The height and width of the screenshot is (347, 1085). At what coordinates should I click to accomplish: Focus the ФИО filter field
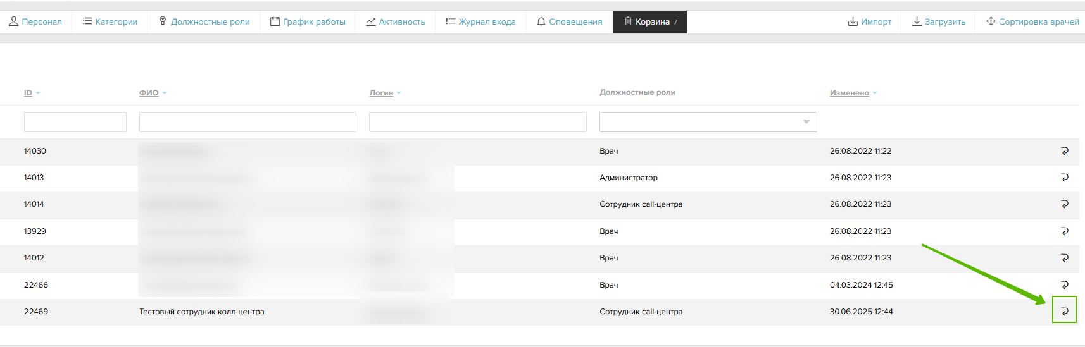point(248,122)
